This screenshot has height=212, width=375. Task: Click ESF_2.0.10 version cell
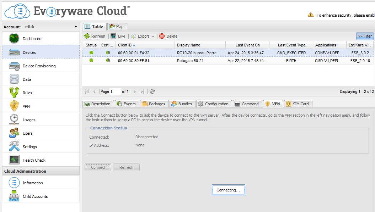pyautogui.click(x=360, y=61)
